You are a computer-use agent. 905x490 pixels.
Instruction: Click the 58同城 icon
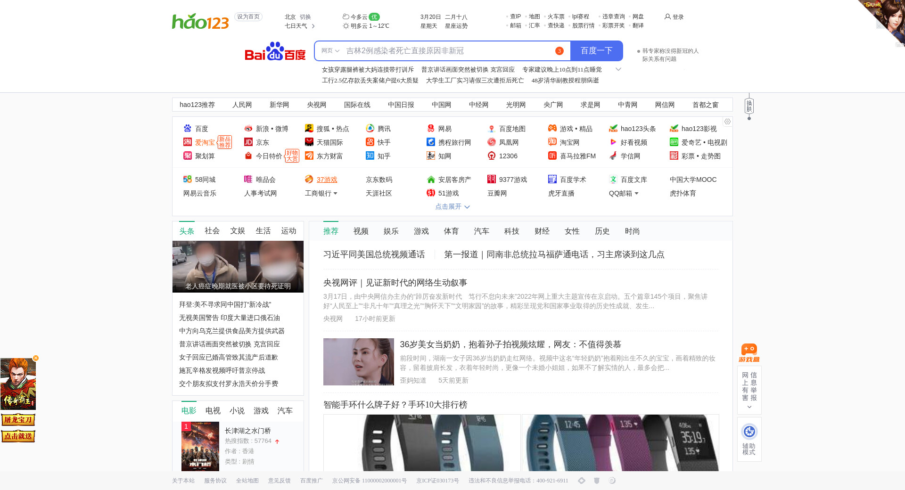click(x=187, y=180)
